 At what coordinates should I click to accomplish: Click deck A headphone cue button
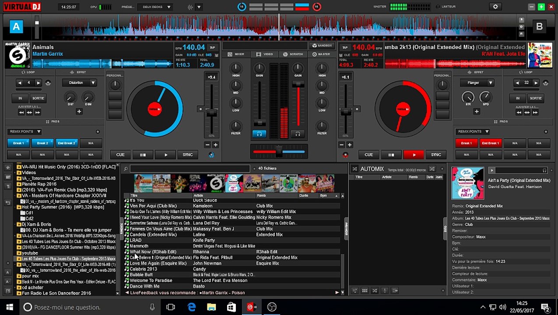259,134
